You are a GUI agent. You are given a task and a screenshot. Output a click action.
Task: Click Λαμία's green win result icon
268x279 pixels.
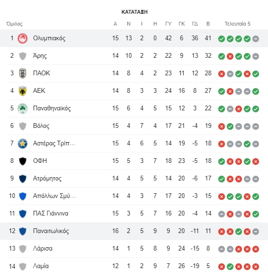(230, 267)
